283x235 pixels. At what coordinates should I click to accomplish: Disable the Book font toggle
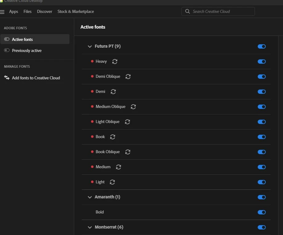click(x=261, y=137)
